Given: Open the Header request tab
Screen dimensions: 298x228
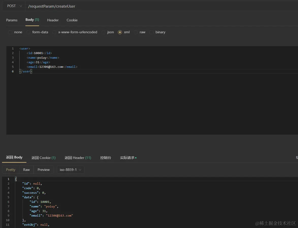Looking at the screenshot, I should [x=53, y=20].
